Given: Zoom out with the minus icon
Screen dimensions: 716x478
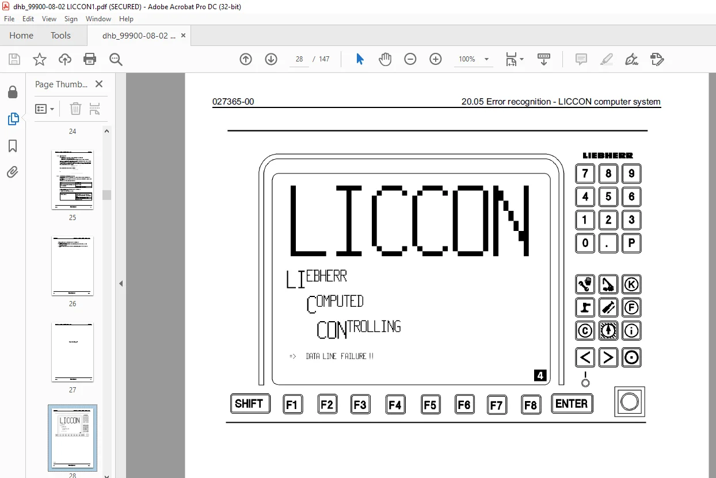Looking at the screenshot, I should click(x=410, y=59).
